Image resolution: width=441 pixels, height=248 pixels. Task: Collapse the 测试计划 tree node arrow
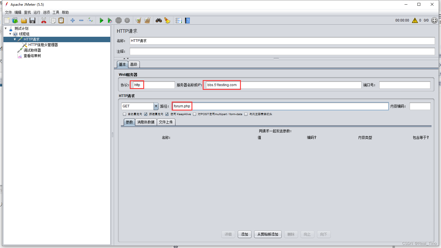click(x=6, y=28)
